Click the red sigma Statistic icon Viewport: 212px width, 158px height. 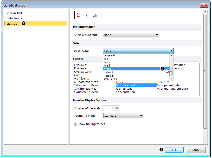coord(78,15)
